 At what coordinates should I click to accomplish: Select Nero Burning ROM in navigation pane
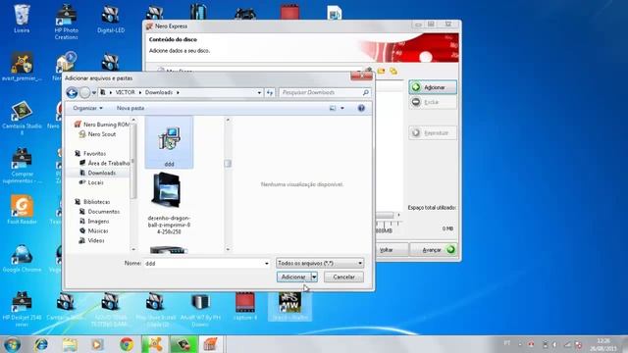(102, 125)
